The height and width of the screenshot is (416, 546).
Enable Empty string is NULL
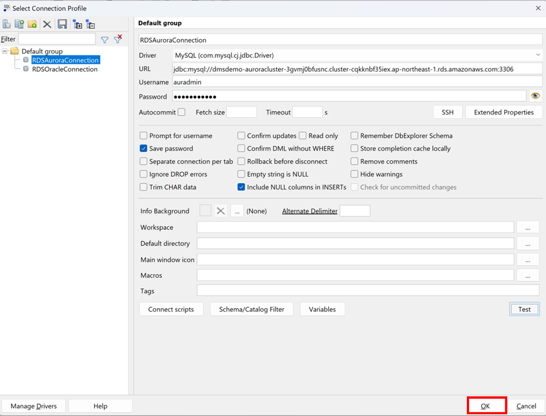242,174
